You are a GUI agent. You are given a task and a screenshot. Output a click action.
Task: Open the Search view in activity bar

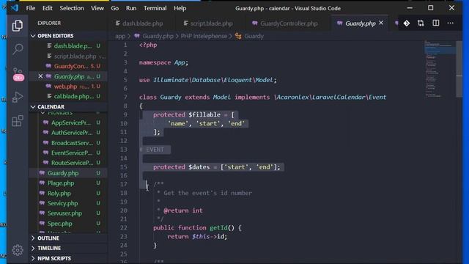point(18,49)
